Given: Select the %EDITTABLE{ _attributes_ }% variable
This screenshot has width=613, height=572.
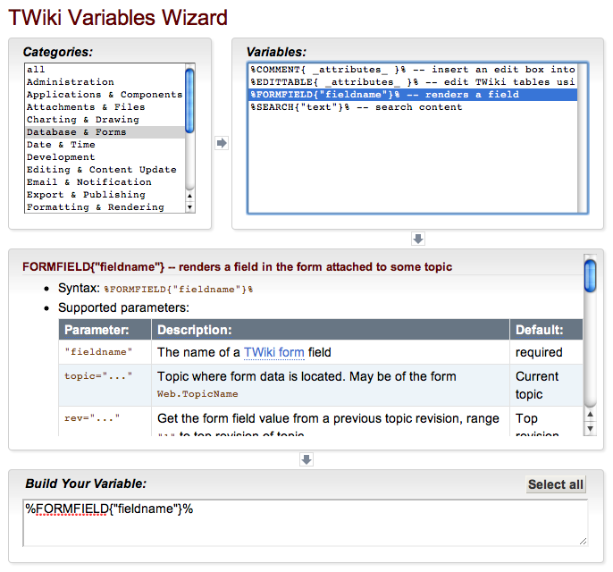Looking at the screenshot, I should pos(413,82).
